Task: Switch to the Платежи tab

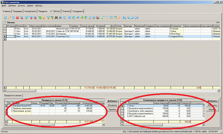Action: point(66,11)
